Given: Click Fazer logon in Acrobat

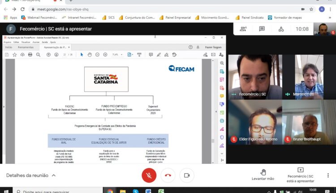Looking at the screenshot, I should coord(213,47).
